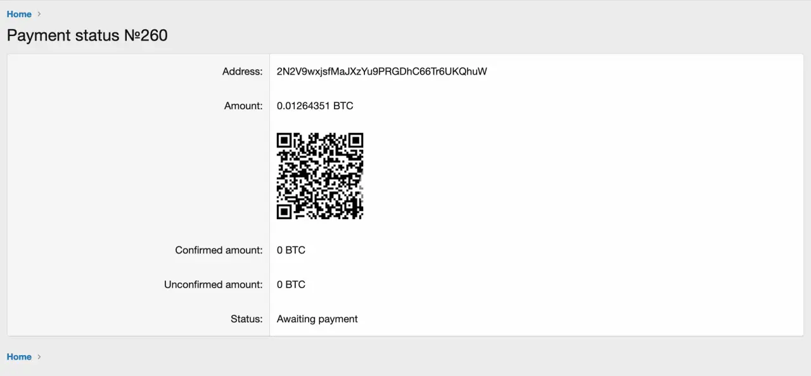Click the top breadcrumb chevron arrow

click(x=39, y=14)
